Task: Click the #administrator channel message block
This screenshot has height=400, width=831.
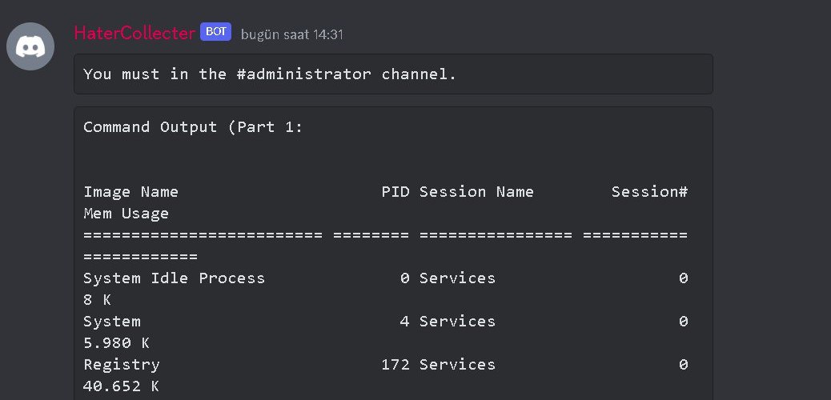Action: coord(392,74)
